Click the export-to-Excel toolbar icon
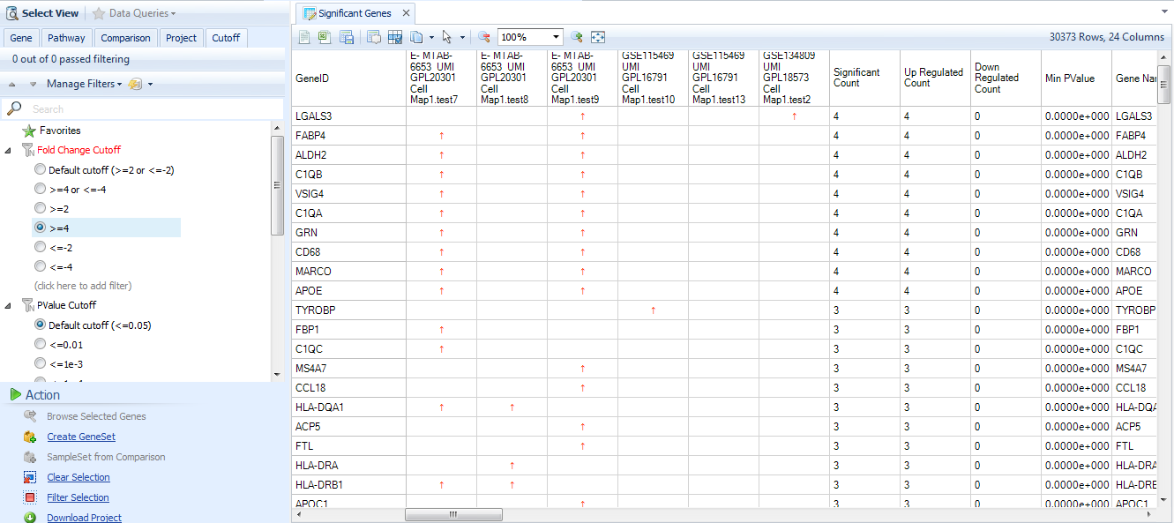 pyautogui.click(x=325, y=37)
